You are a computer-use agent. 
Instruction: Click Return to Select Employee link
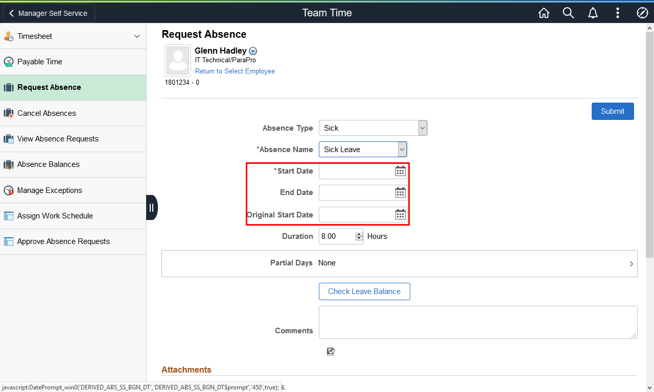coord(235,71)
